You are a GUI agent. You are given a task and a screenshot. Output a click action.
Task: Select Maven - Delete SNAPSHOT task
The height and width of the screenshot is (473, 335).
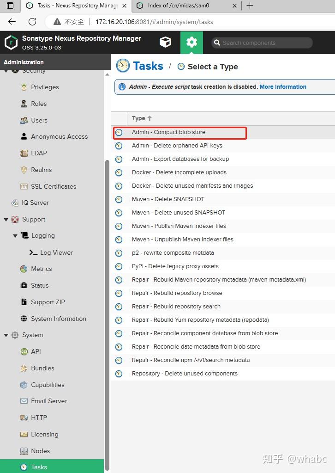click(223, 199)
